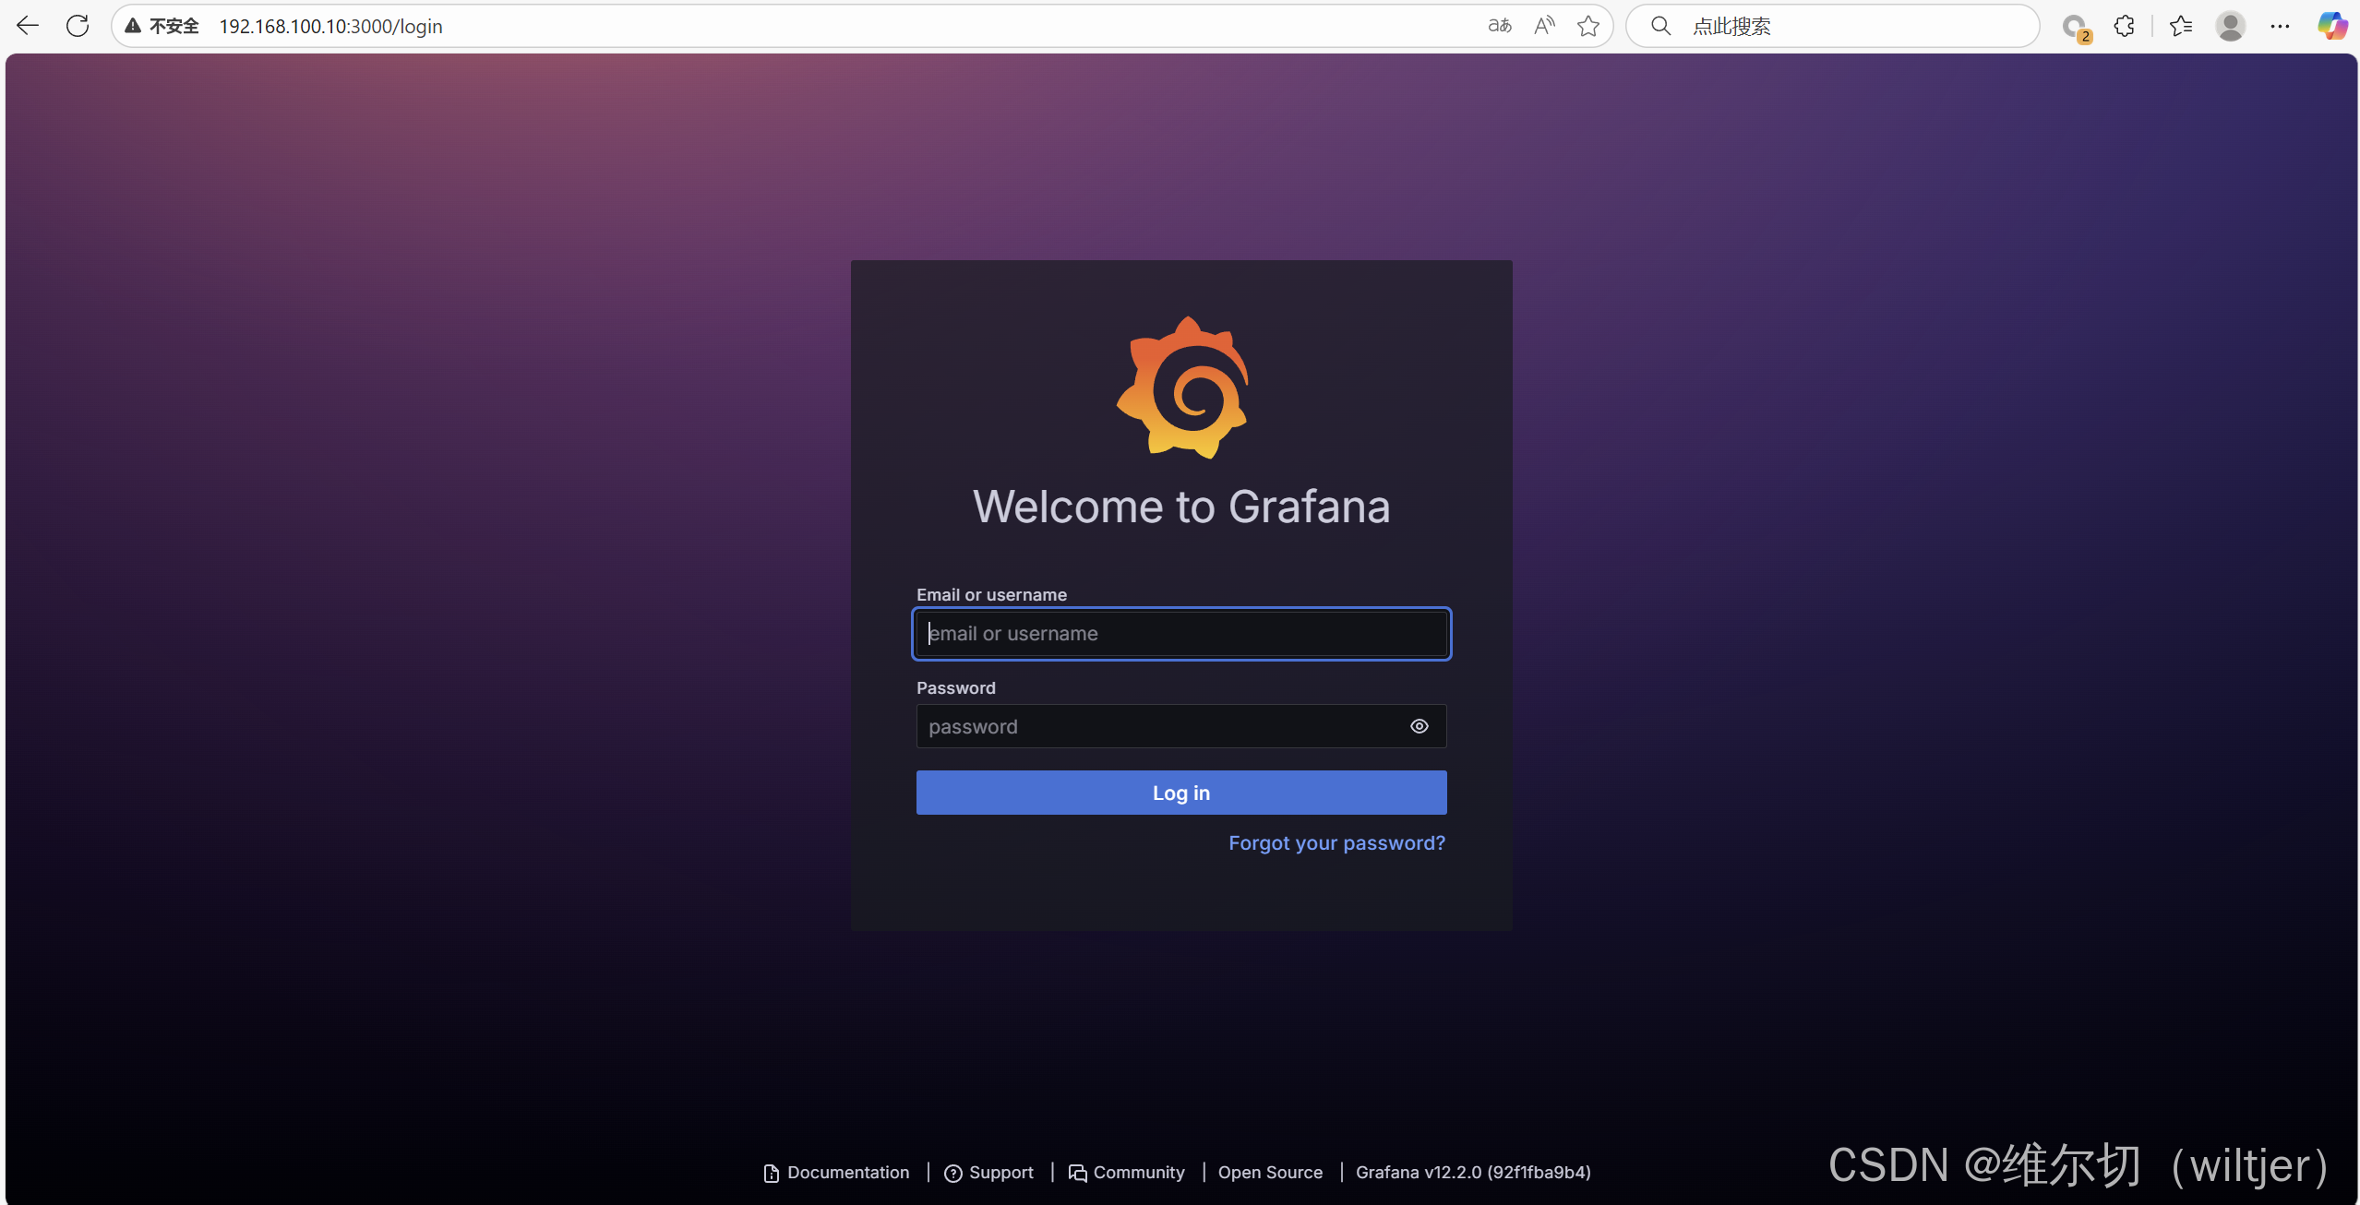
Task: Reload the page with refresh icon
Action: point(78,26)
